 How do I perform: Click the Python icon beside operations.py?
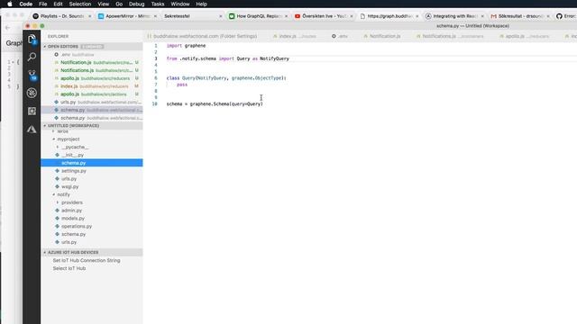tap(57, 226)
